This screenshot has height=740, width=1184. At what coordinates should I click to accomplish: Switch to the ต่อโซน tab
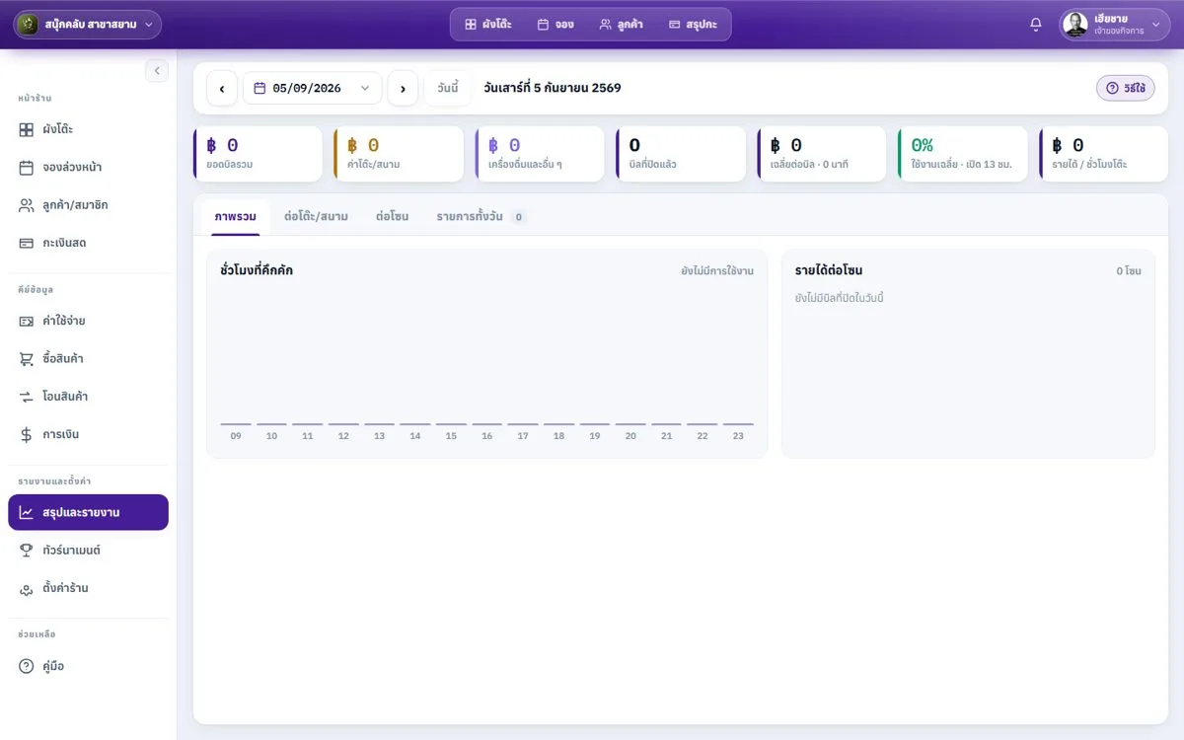pyautogui.click(x=393, y=216)
